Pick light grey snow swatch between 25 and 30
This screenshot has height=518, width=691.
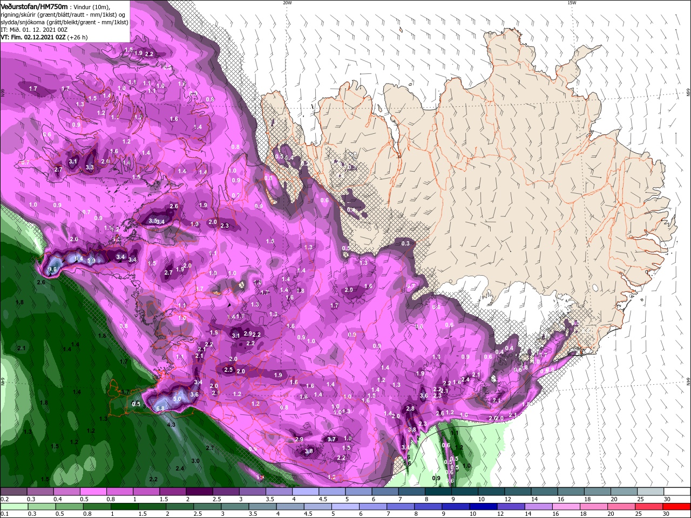[x=649, y=490]
